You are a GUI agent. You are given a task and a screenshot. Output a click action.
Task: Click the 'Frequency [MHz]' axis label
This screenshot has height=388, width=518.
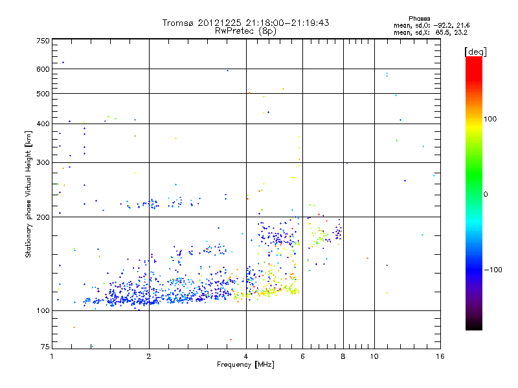pos(245,365)
